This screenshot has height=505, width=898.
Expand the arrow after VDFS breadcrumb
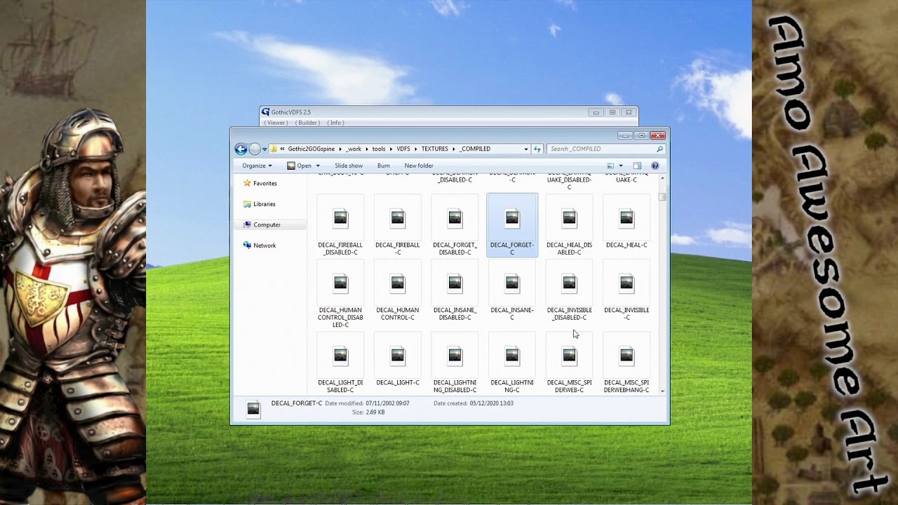(x=416, y=149)
